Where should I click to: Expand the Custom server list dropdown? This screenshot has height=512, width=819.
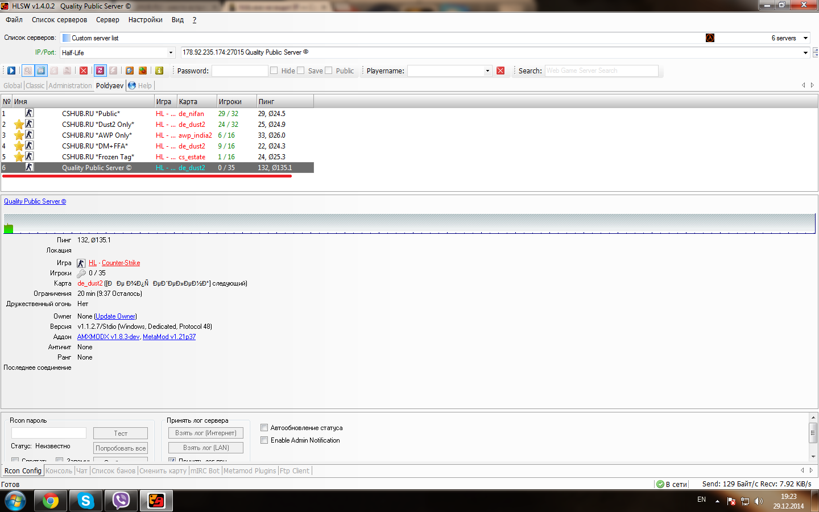click(x=805, y=38)
